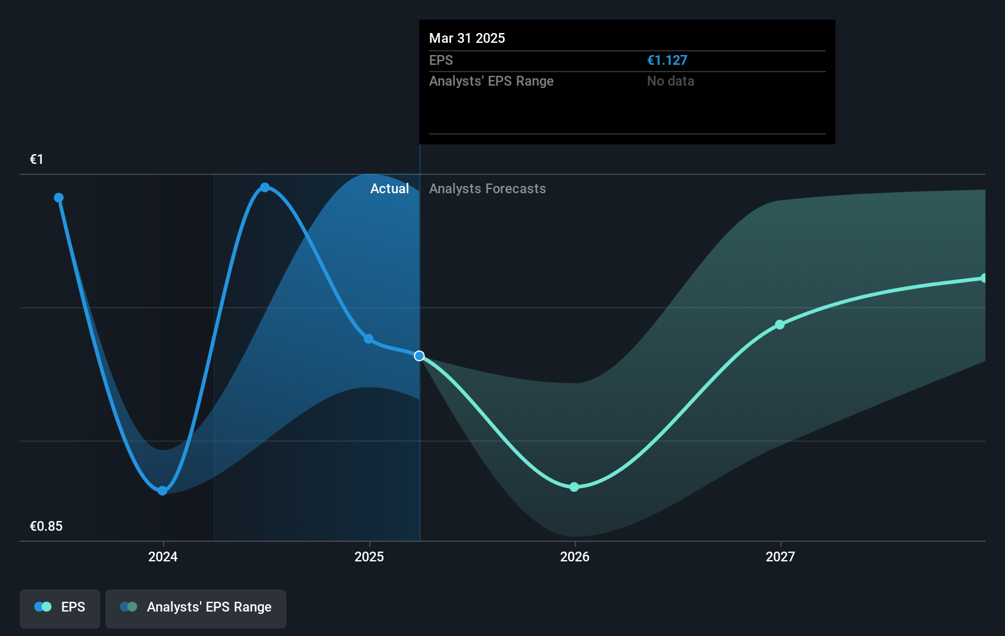The image size is (1005, 636).
Task: Click the No data value in tooltip
Action: point(671,81)
